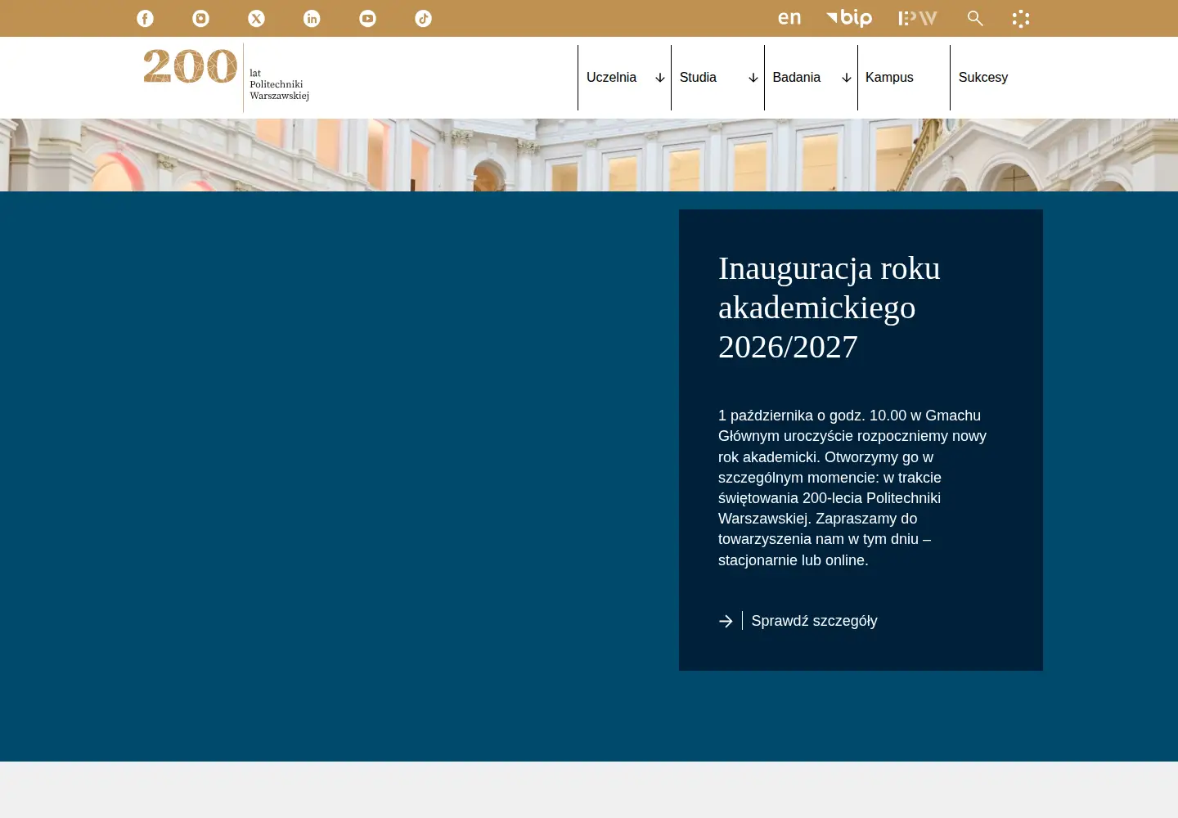1178x818 pixels.
Task: Open the Facebook social media icon
Action: (145, 18)
